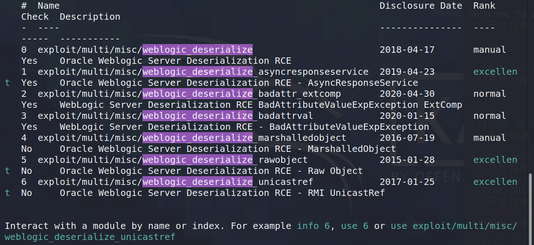Image resolution: width=534 pixels, height=245 pixels.
Task: Click the disclosure date 2019-04-23
Action: pos(407,72)
